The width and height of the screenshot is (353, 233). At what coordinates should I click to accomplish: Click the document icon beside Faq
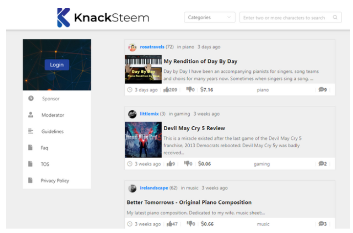[x=30, y=147]
